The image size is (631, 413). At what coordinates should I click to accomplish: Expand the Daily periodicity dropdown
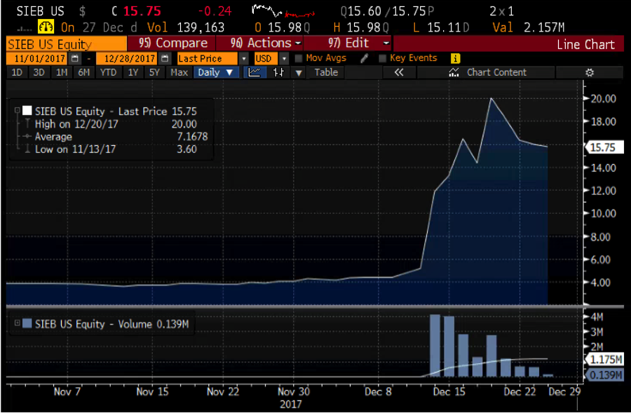(217, 72)
